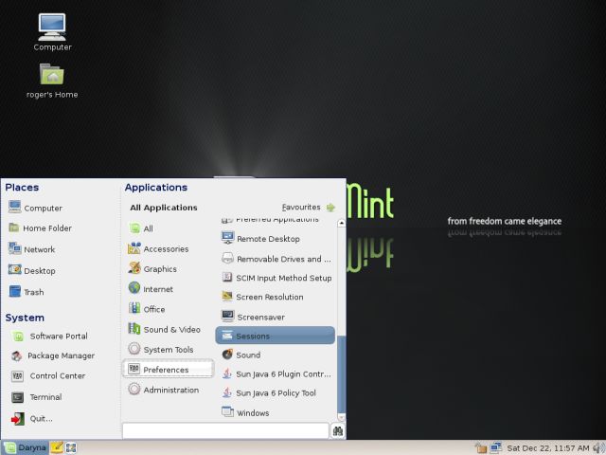Click the scrollbar up arrow in the applications list

341,224
